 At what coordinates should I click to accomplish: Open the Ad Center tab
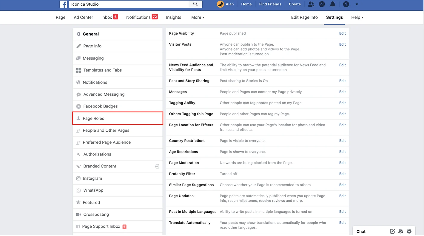coord(84,17)
